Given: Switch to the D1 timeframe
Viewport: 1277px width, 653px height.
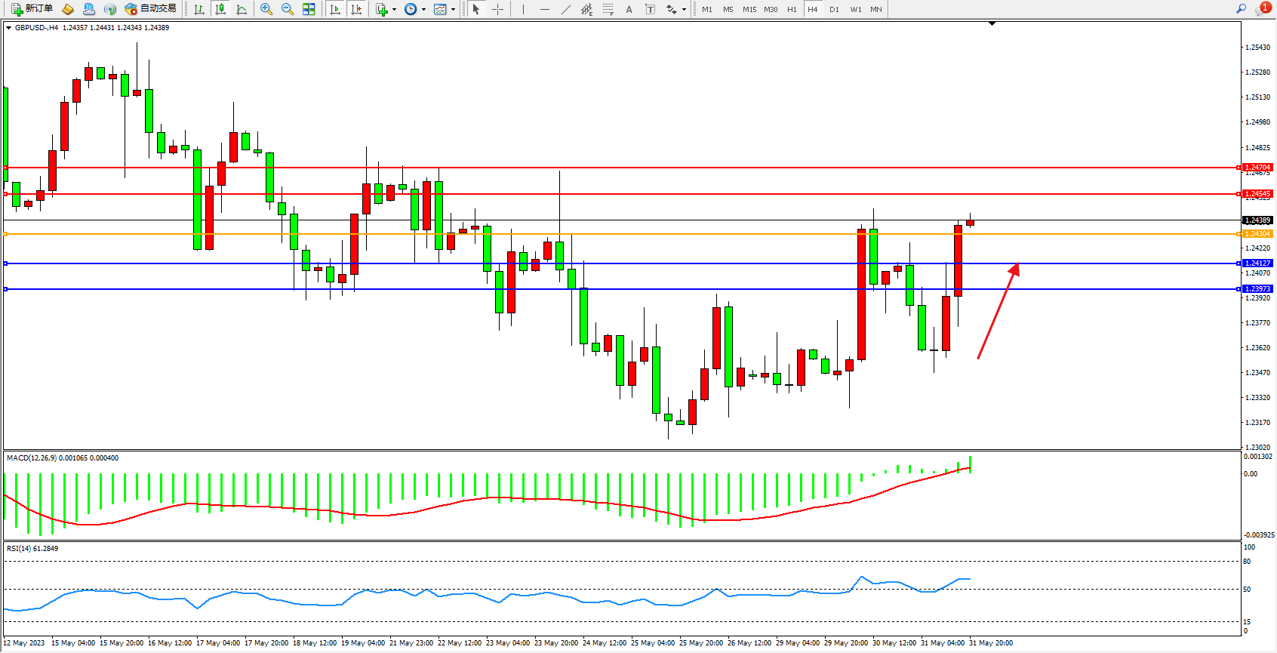Looking at the screenshot, I should (834, 9).
